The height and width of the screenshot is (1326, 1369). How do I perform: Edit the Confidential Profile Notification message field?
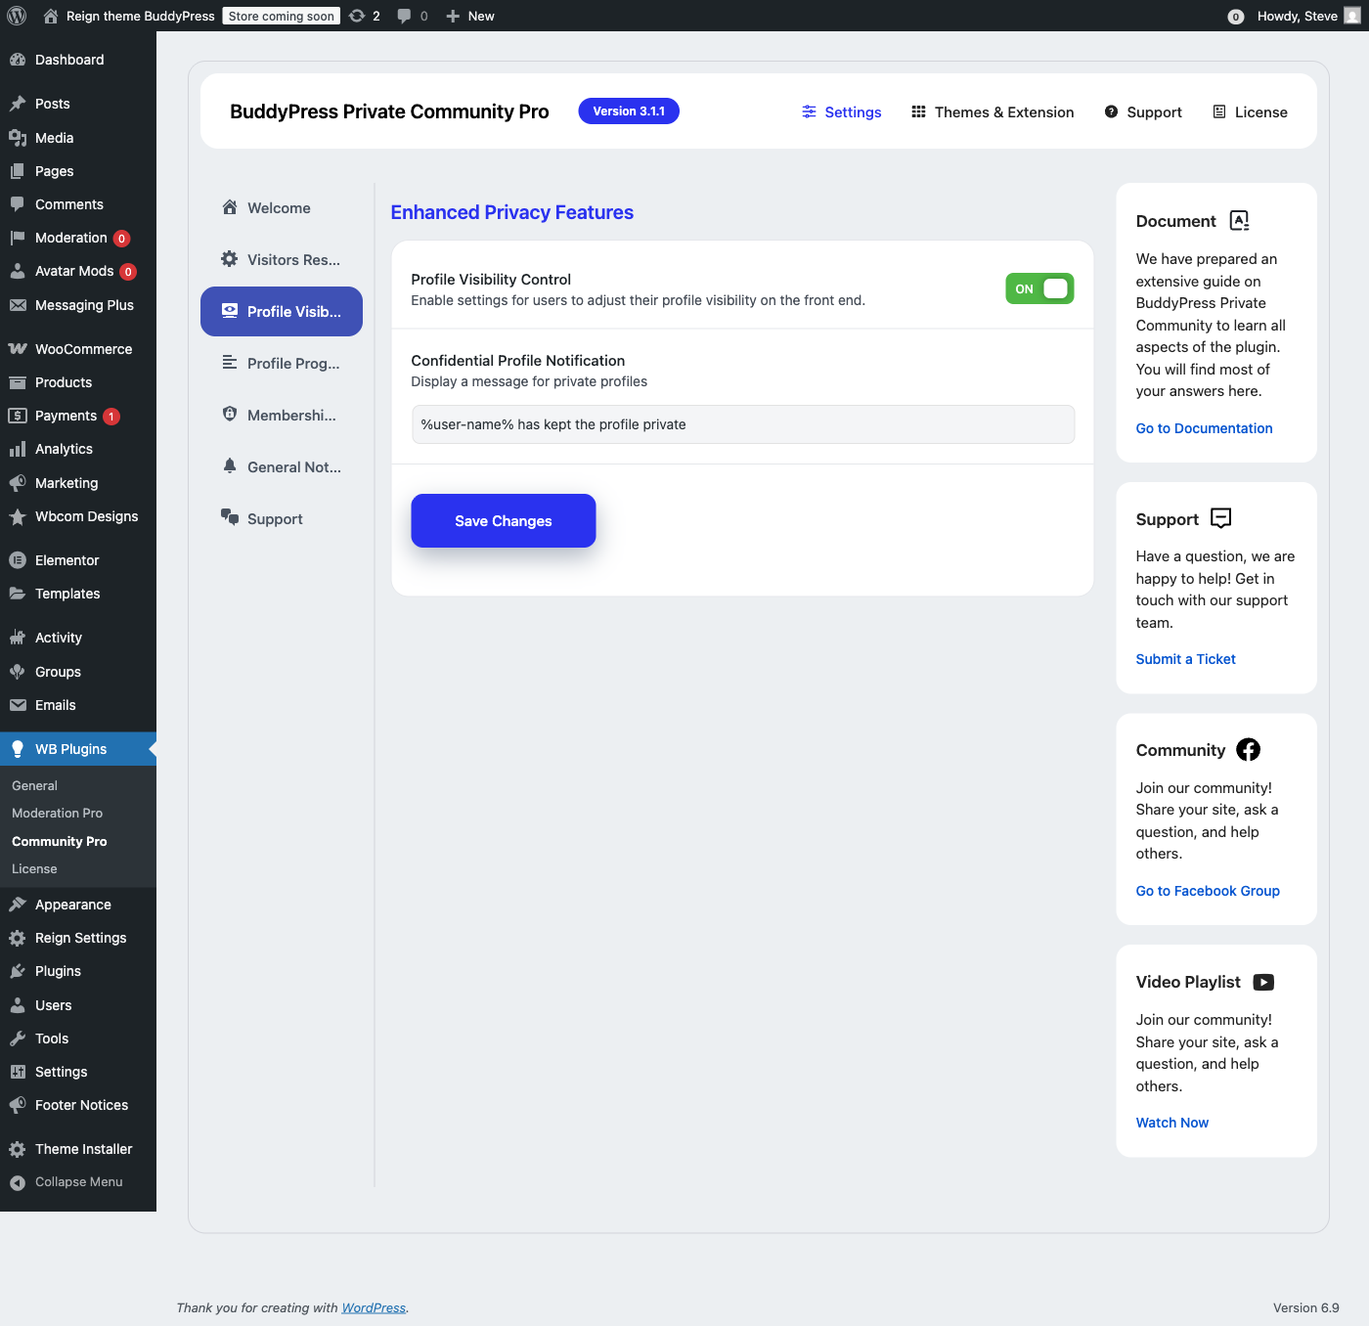[742, 423]
